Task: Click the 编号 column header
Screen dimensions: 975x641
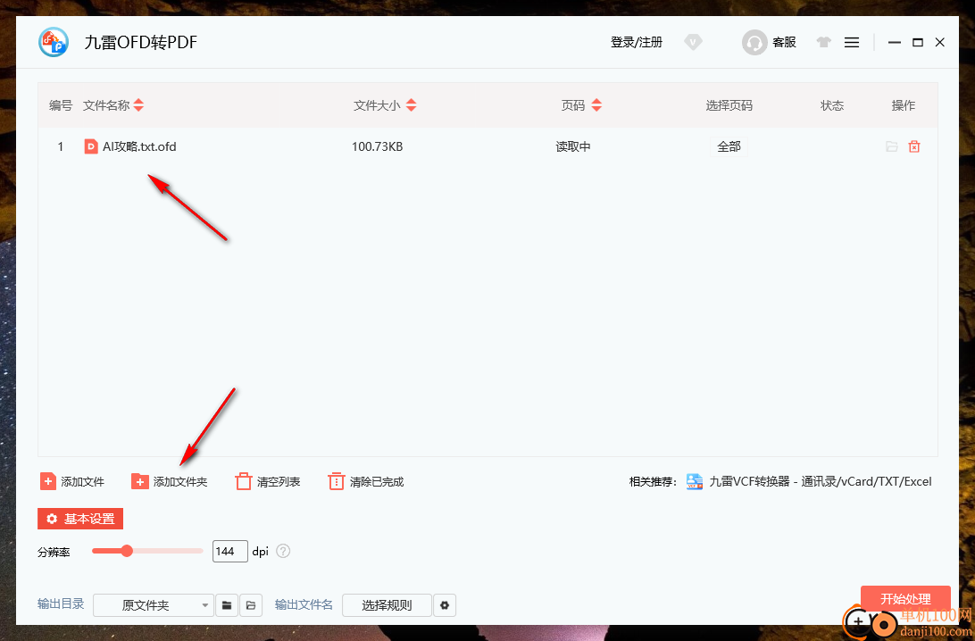Action: (x=61, y=105)
